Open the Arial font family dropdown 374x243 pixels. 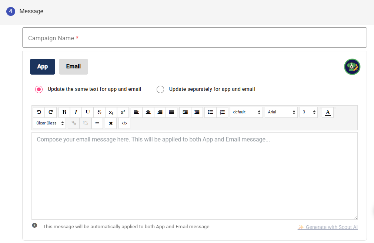281,112
